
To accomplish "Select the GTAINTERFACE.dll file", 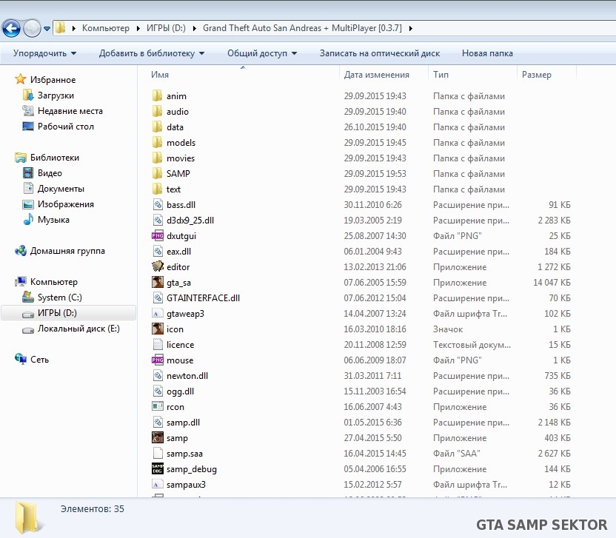I will pos(203,298).
